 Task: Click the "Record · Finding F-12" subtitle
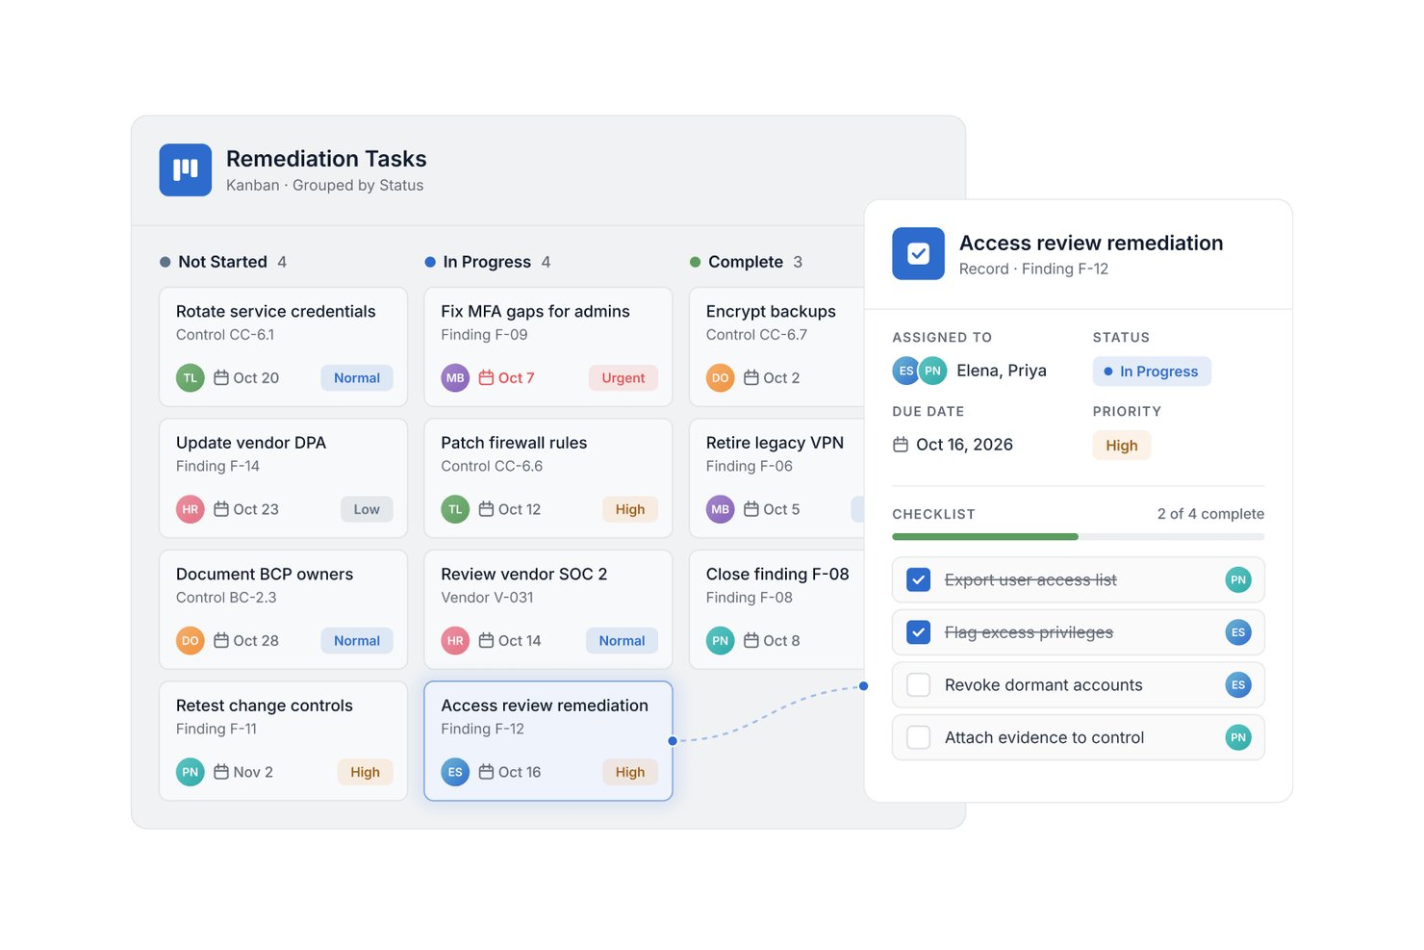tap(1034, 270)
